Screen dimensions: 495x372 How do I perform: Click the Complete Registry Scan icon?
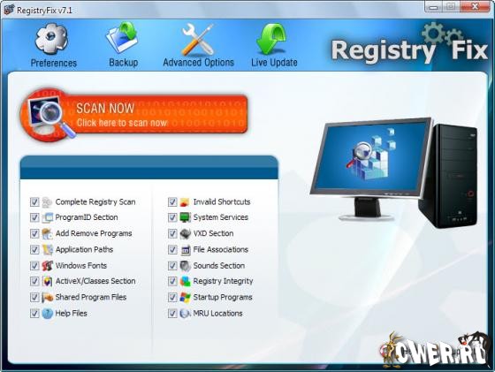click(47, 202)
